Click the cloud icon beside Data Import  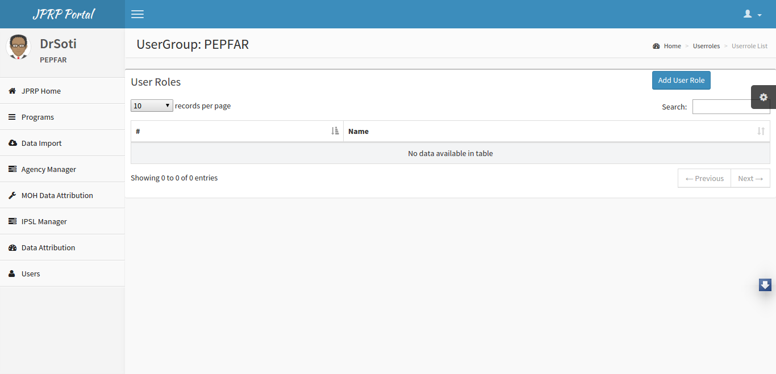[x=12, y=143]
